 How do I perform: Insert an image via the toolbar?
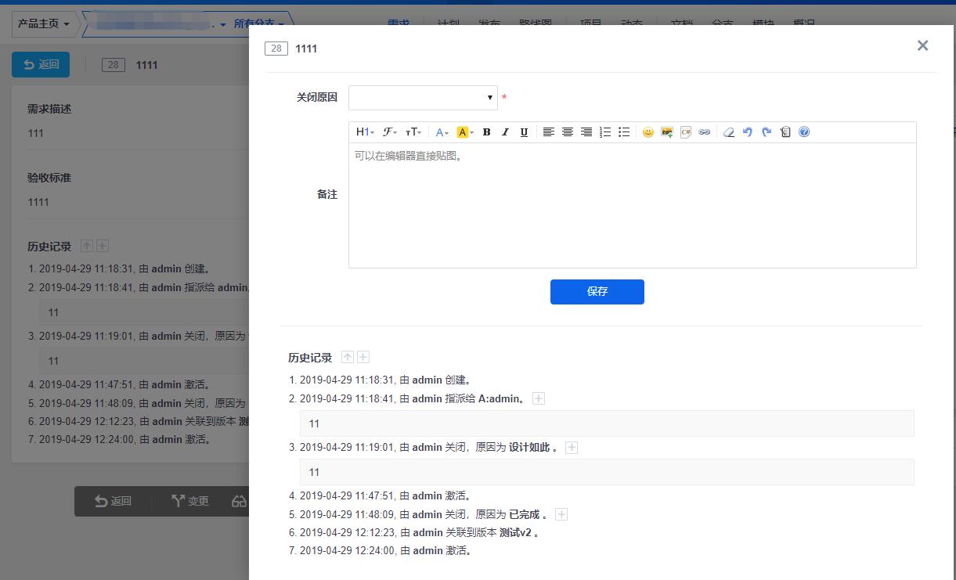pyautogui.click(x=667, y=132)
